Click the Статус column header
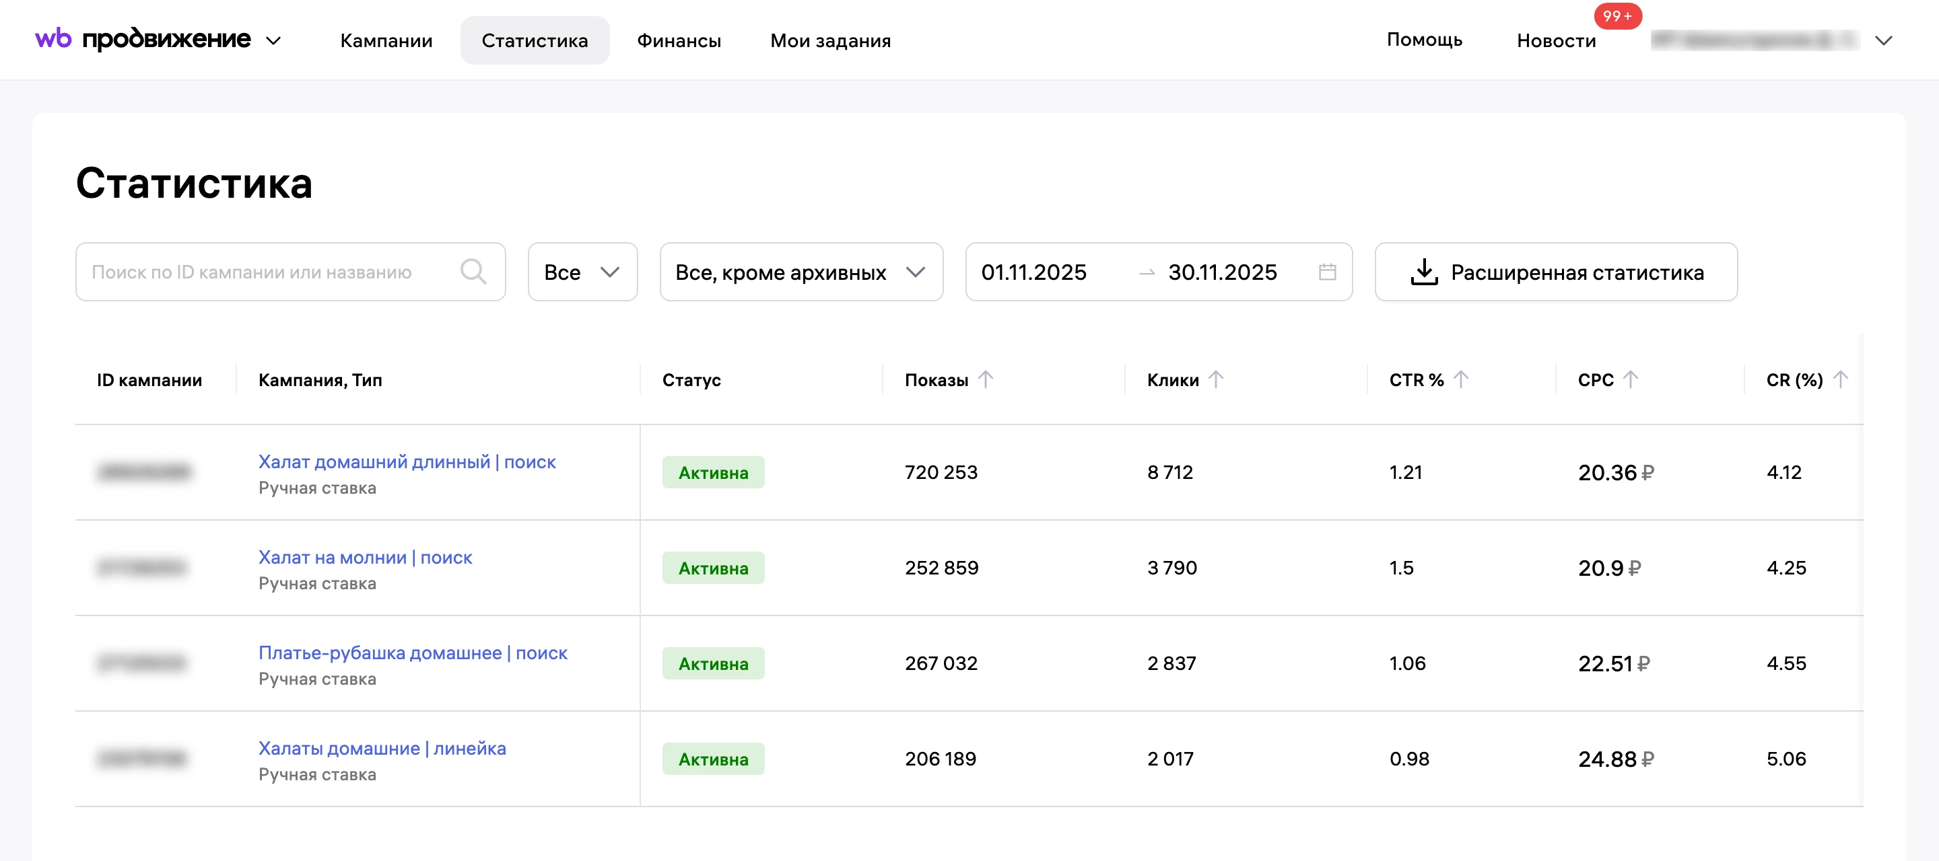The width and height of the screenshot is (1939, 861). (x=691, y=380)
